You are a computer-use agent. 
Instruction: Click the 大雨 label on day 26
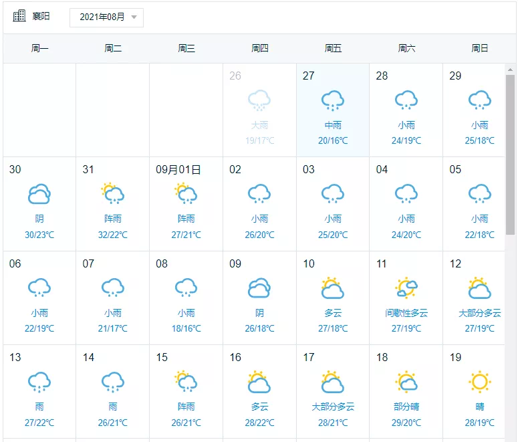tap(259, 125)
